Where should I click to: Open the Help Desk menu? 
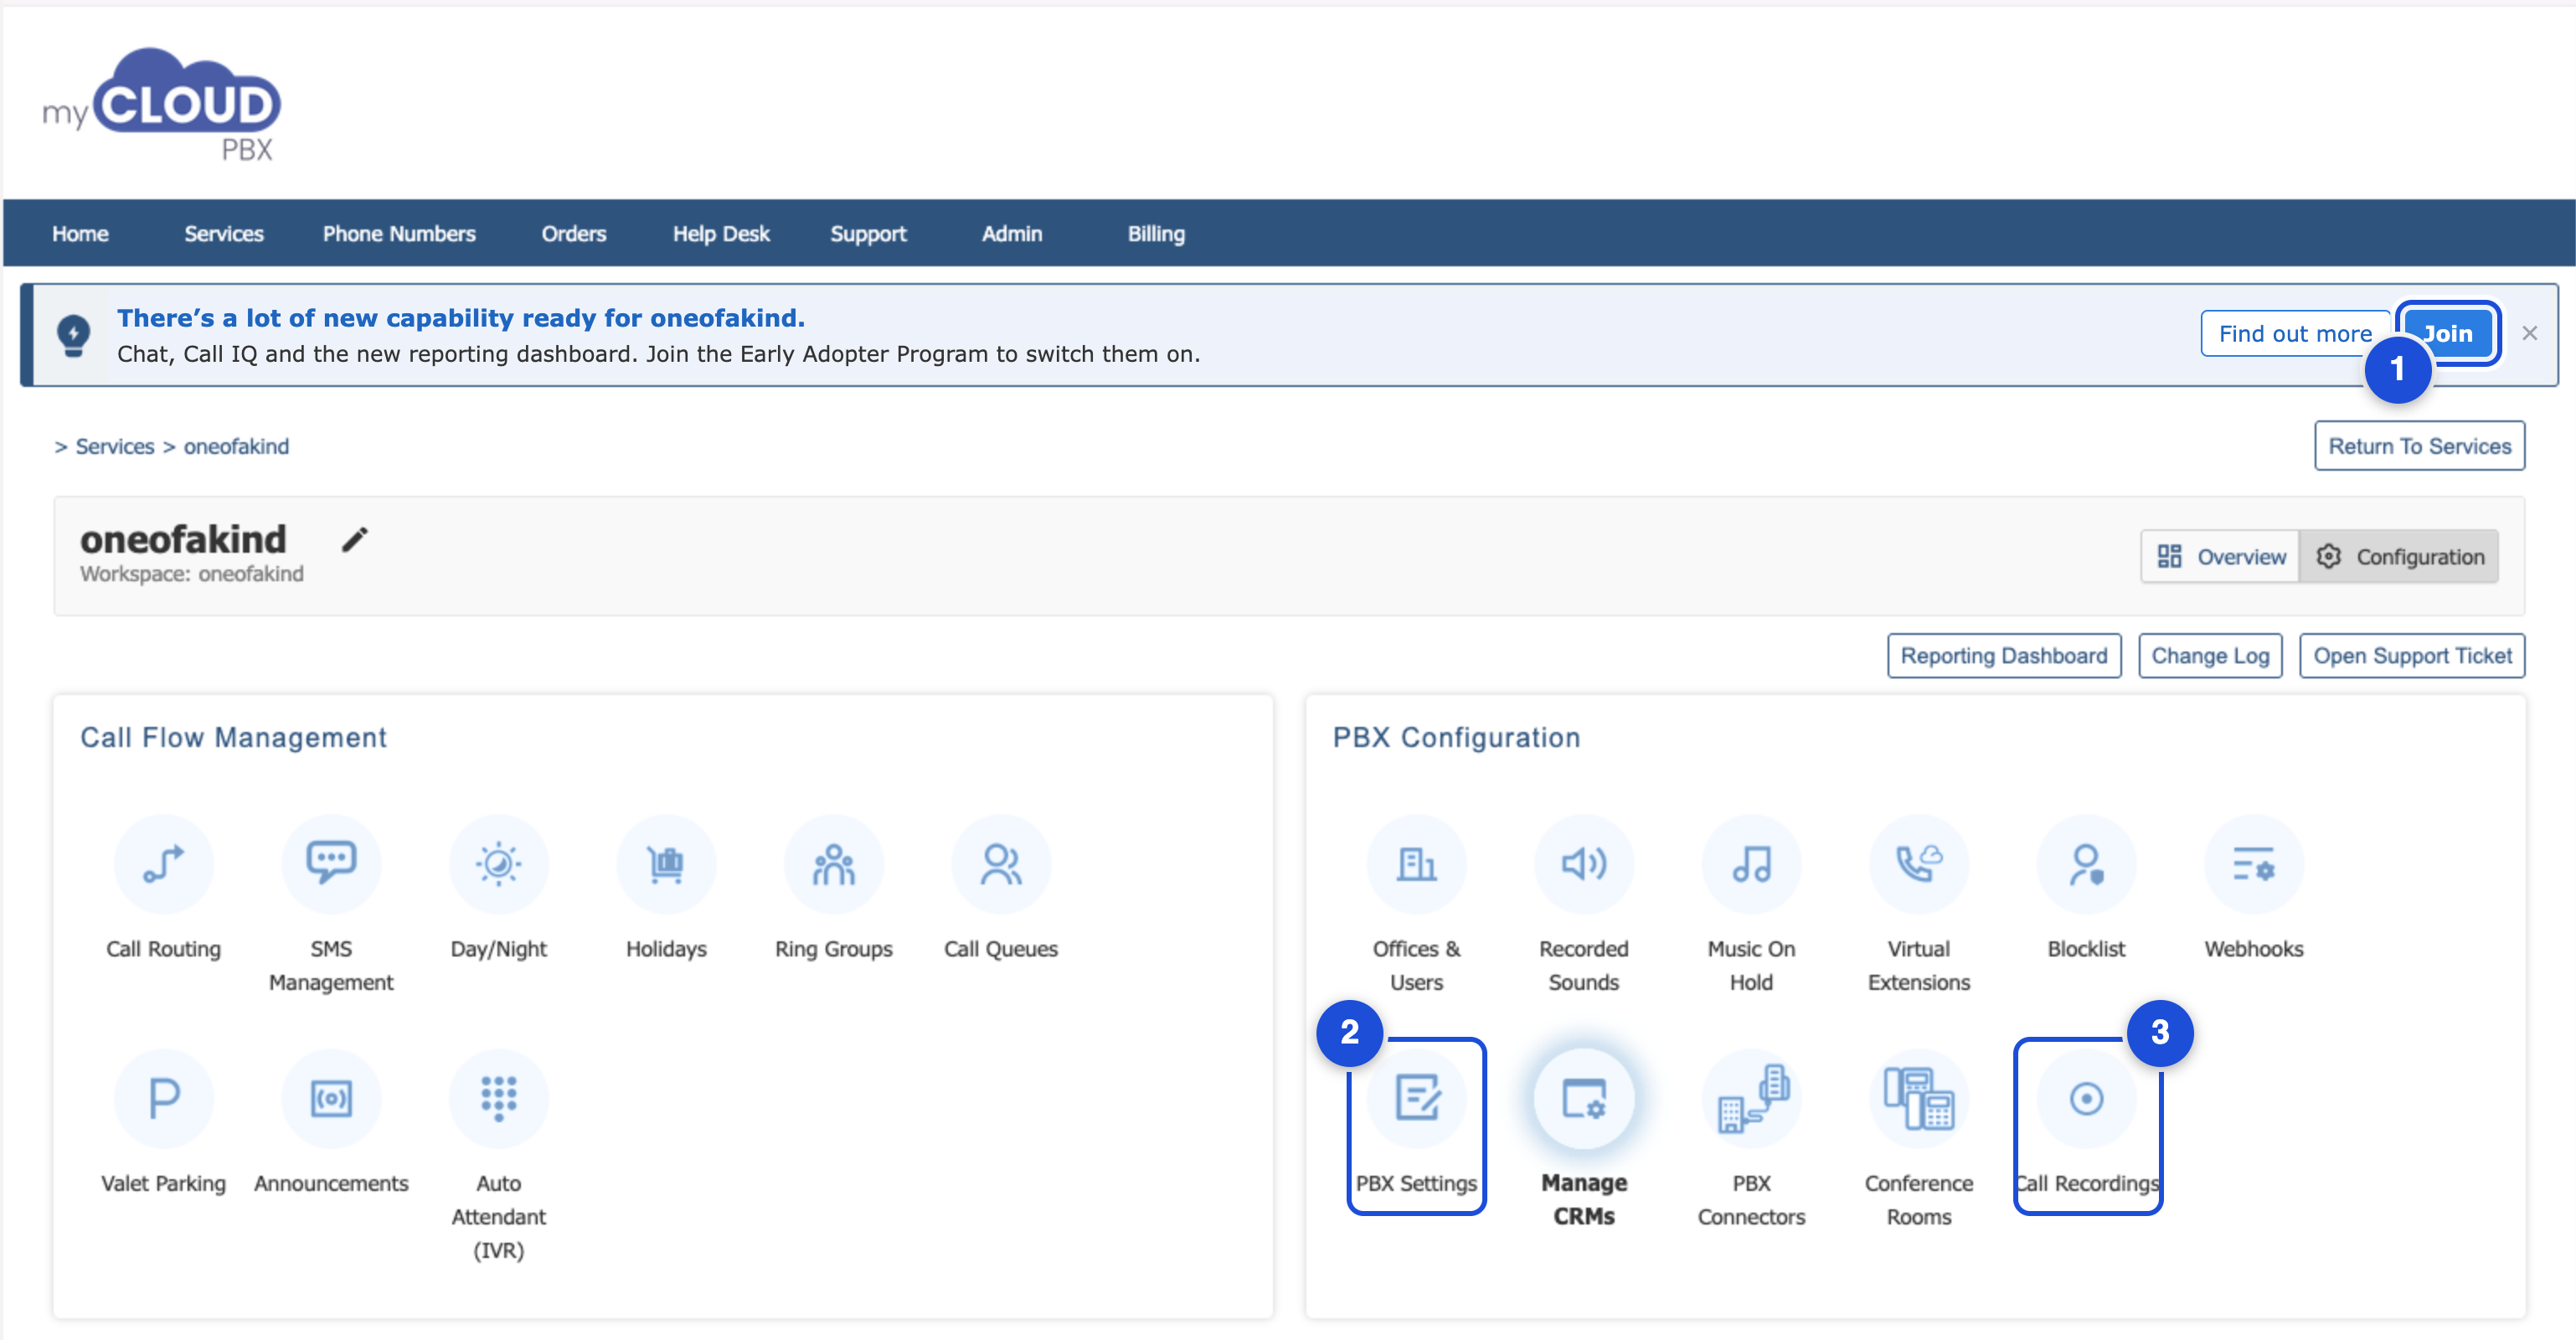click(x=721, y=233)
